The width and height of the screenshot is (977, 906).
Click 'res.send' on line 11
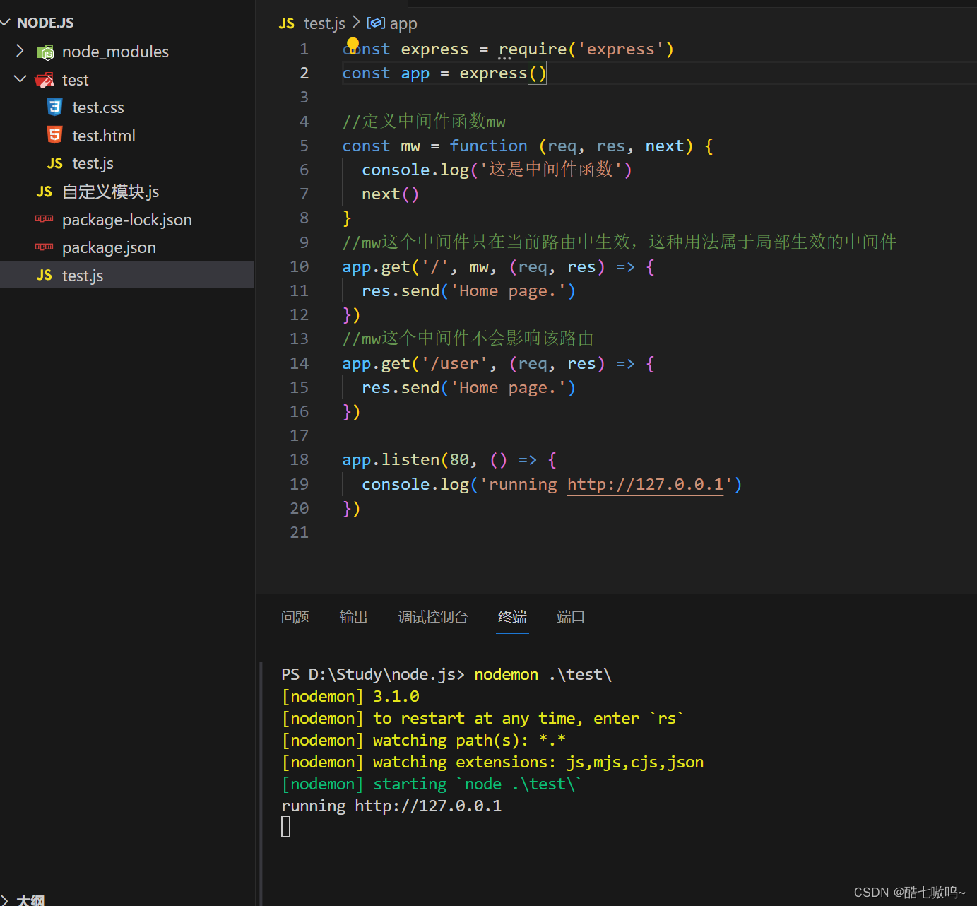pos(401,290)
